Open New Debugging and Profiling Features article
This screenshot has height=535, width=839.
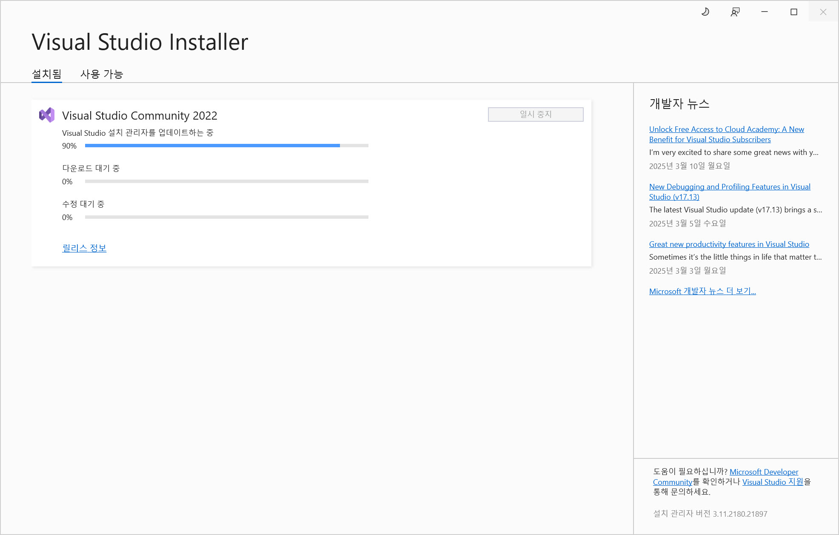pos(729,187)
